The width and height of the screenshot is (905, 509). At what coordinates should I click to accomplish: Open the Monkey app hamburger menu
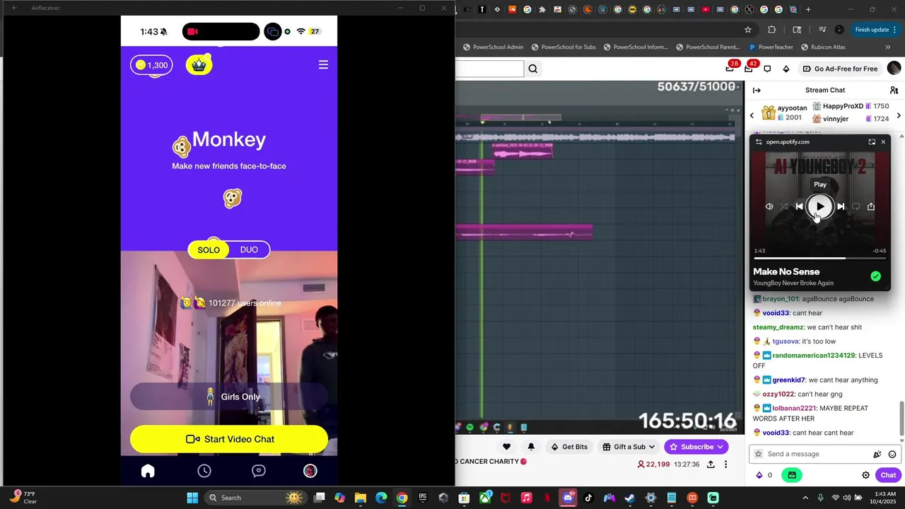point(323,64)
